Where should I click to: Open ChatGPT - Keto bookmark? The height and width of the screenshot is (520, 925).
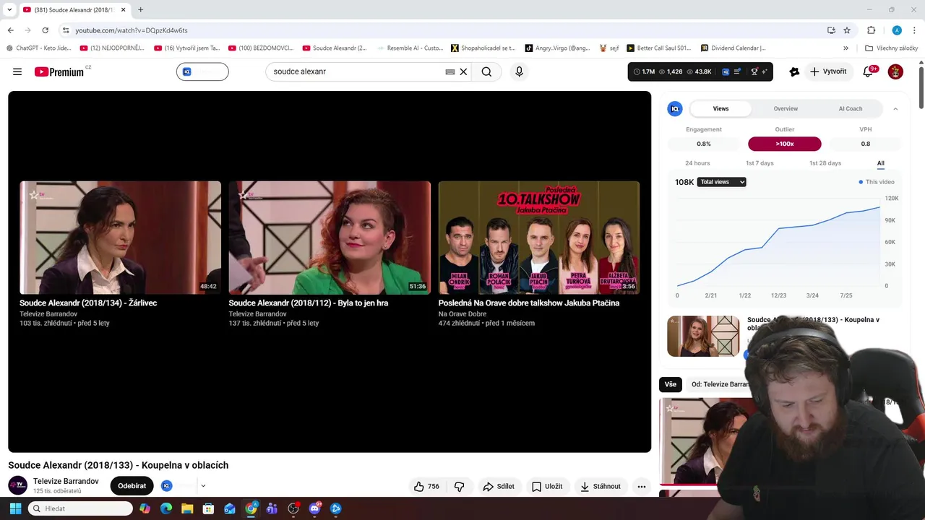click(39, 48)
